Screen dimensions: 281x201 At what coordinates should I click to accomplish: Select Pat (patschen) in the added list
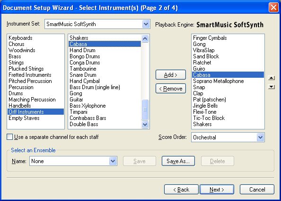click(x=228, y=100)
